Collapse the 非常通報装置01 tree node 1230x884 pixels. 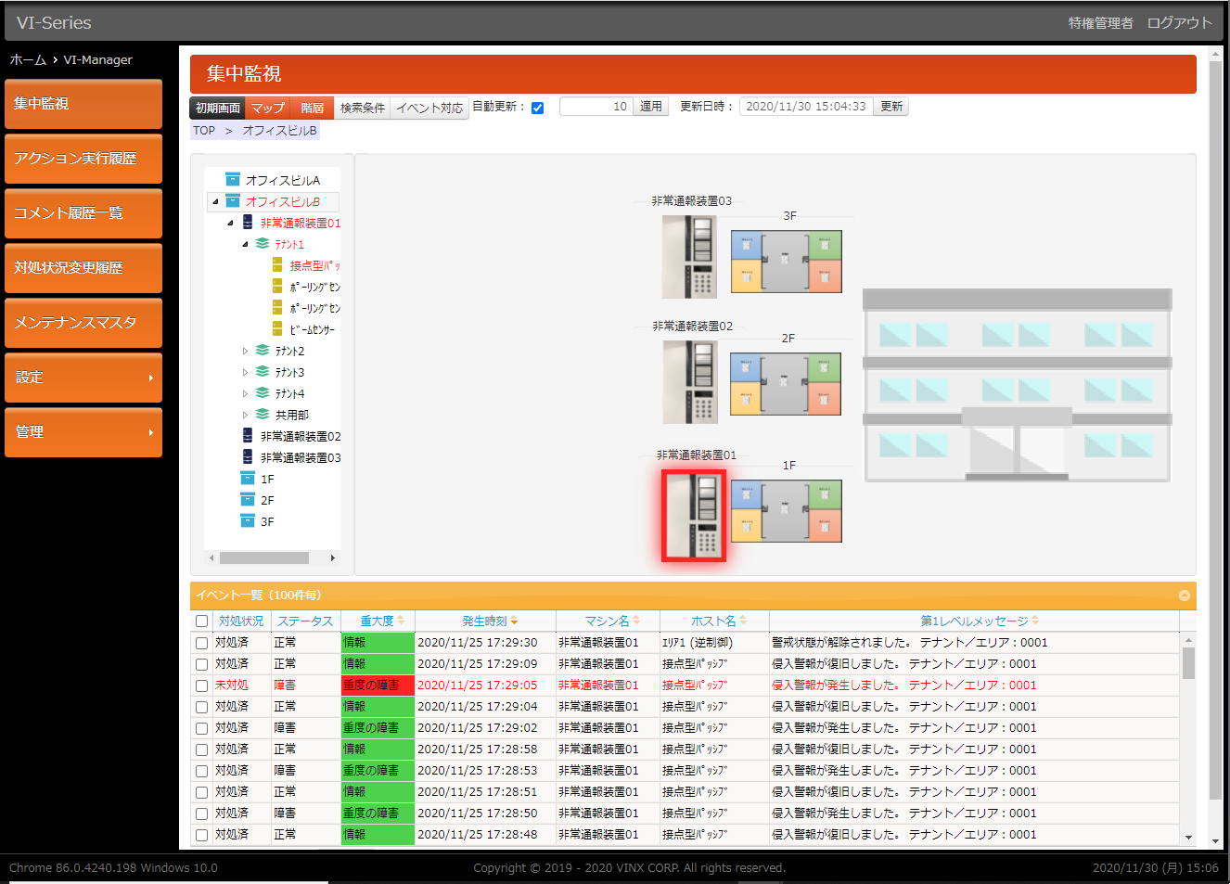click(x=230, y=223)
